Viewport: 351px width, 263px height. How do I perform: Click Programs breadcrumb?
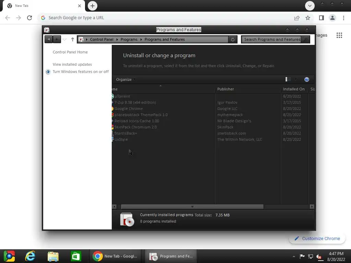click(129, 39)
